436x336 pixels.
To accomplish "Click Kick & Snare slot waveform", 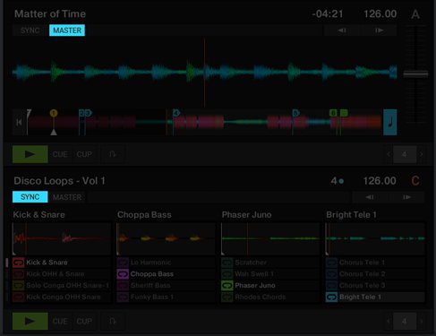I will tap(62, 238).
